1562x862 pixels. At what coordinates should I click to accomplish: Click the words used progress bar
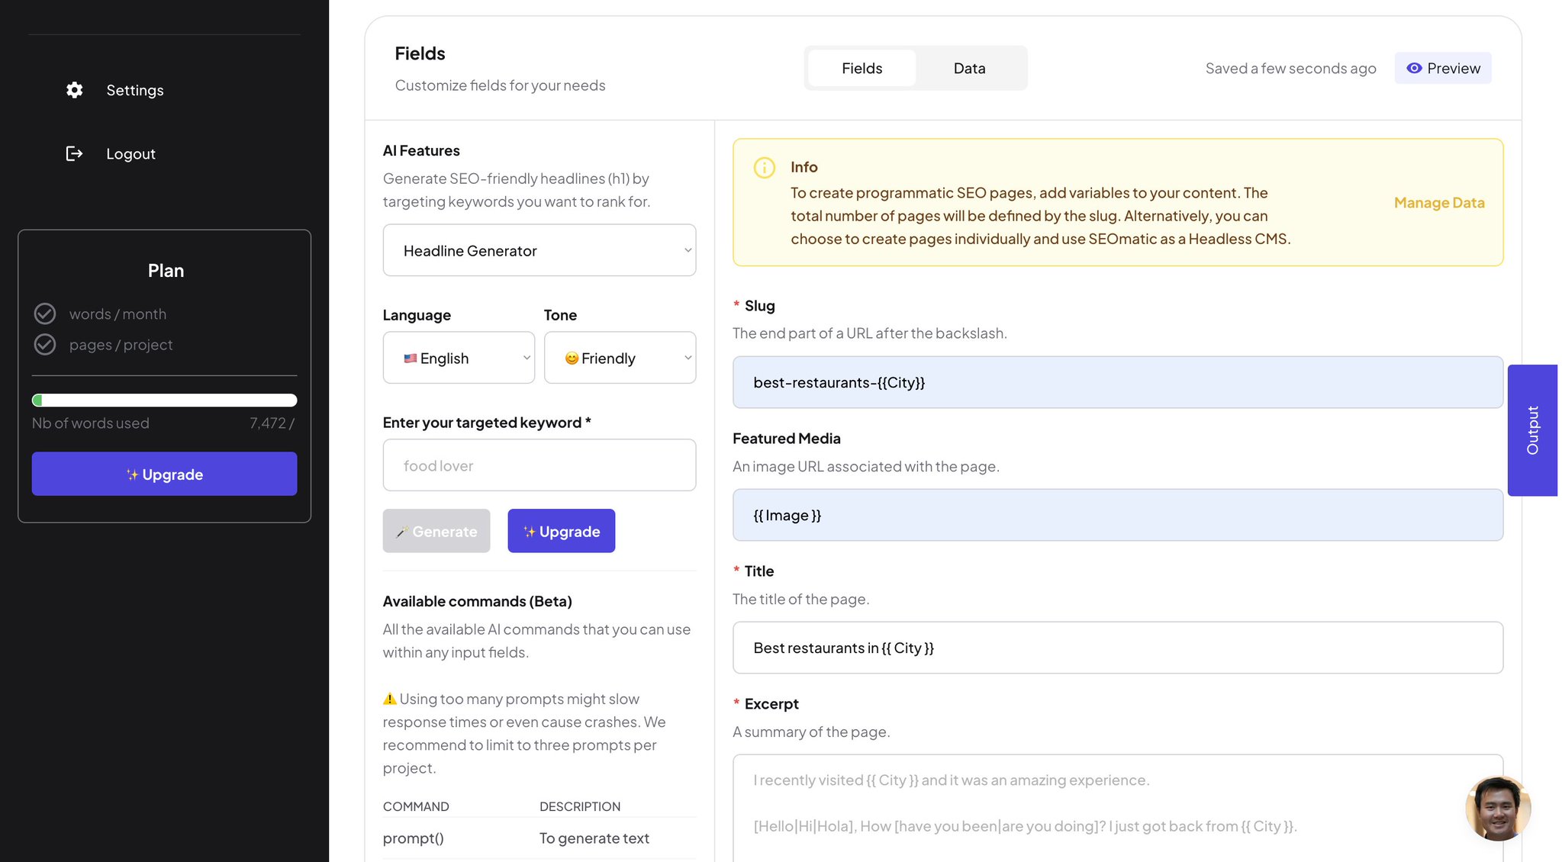click(x=164, y=400)
